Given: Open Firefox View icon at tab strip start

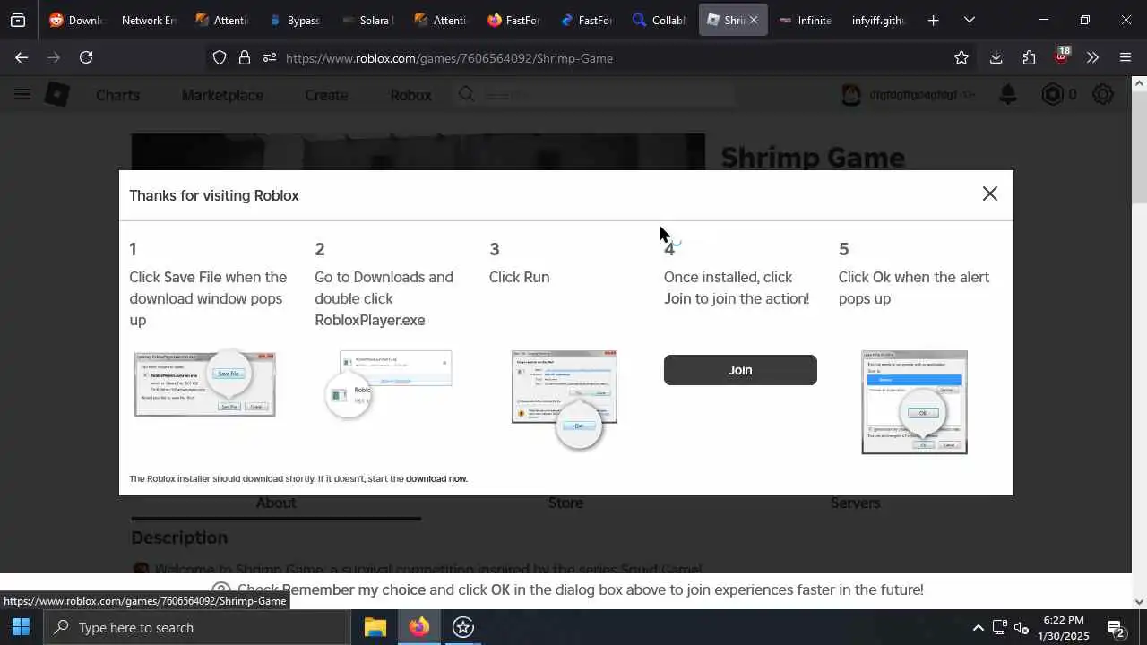Looking at the screenshot, I should tap(18, 20).
